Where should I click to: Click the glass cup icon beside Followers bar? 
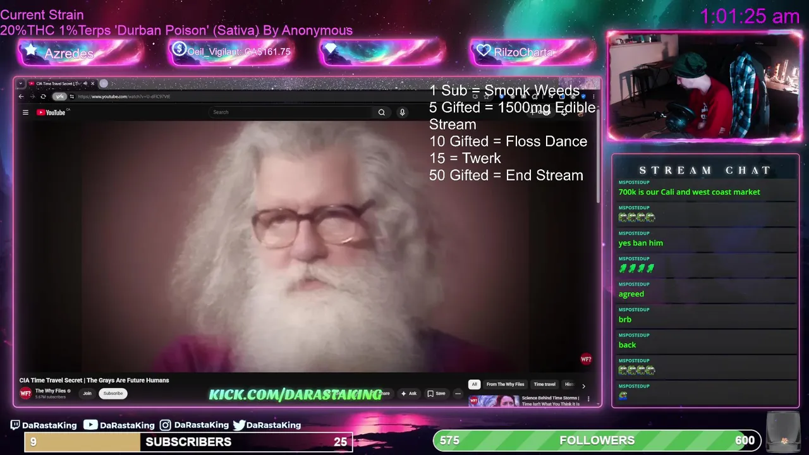[x=784, y=432]
